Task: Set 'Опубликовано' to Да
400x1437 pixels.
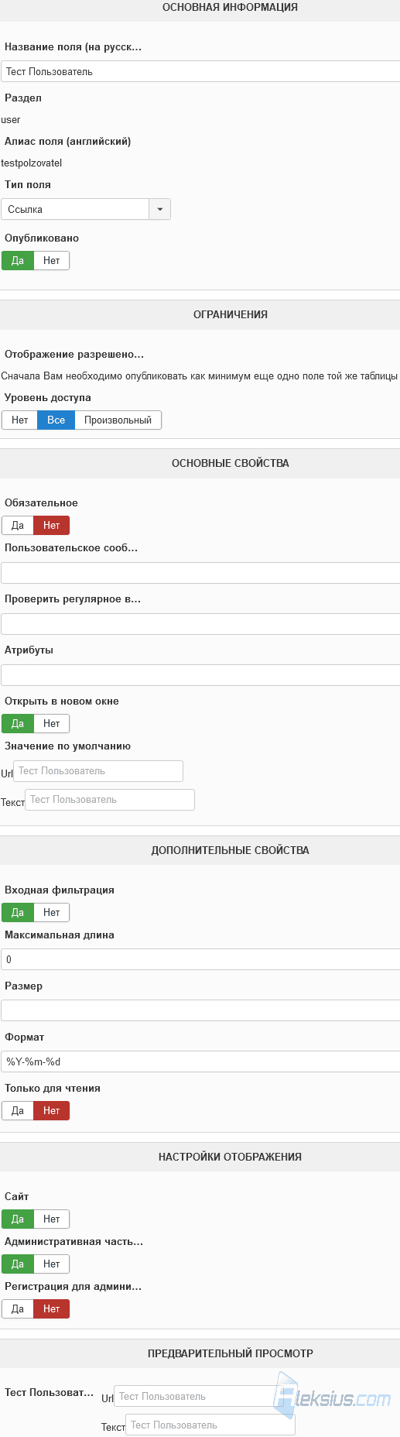Action: coord(18,261)
